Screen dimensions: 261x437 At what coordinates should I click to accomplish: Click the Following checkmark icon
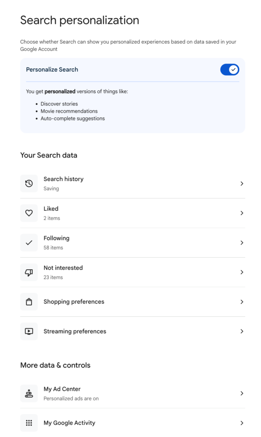29,242
